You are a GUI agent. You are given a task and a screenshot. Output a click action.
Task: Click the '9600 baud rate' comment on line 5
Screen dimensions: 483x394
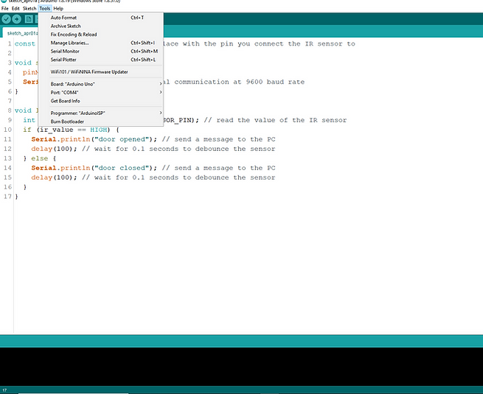point(275,82)
